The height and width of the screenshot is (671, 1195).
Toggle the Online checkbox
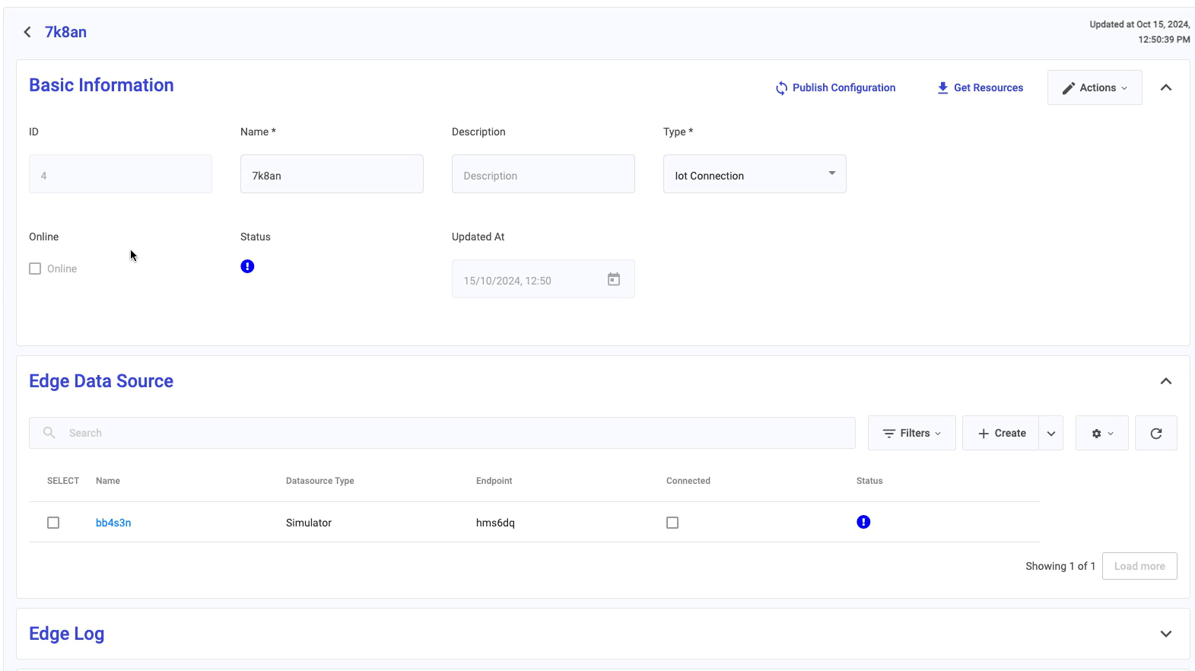(35, 269)
